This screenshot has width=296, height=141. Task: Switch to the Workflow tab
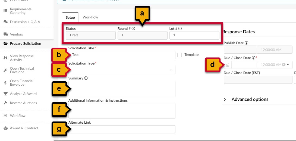(x=90, y=17)
